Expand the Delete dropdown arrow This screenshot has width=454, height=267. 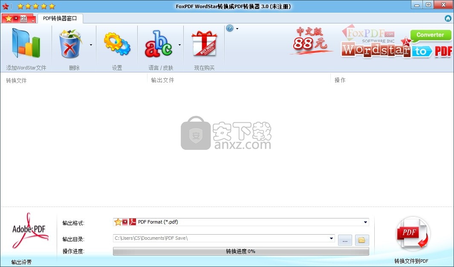pos(91,45)
